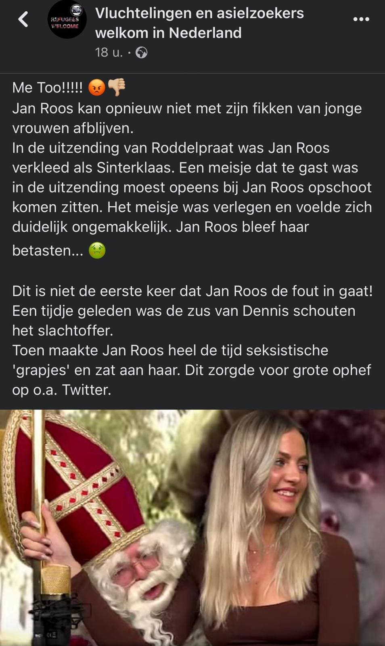
Task: Open the three-dot more options menu
Action: (361, 19)
